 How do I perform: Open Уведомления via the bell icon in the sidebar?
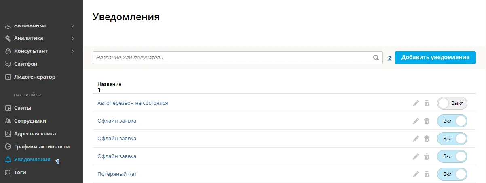(x=8, y=160)
